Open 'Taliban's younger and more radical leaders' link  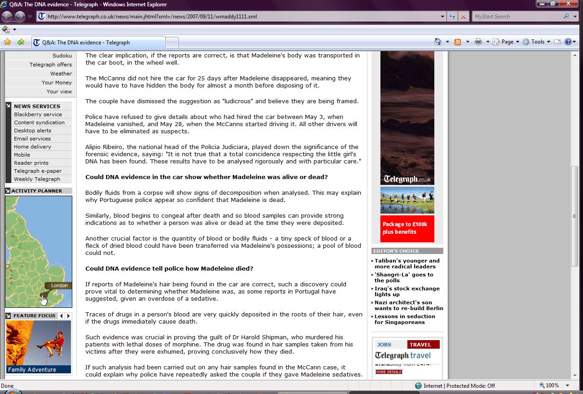407,263
